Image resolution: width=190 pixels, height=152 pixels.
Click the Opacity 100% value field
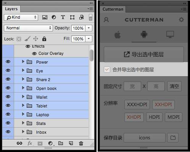coord(78,28)
